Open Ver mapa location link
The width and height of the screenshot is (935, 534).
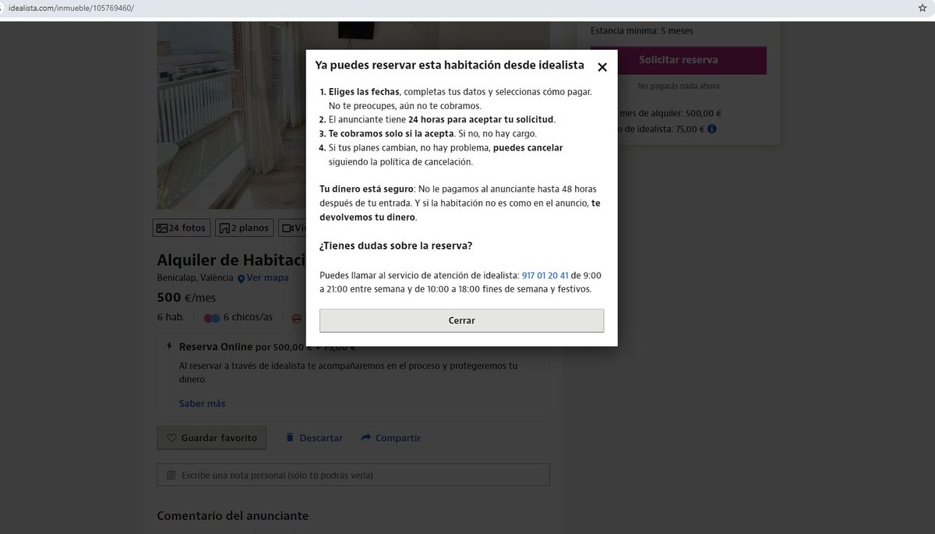(x=267, y=278)
